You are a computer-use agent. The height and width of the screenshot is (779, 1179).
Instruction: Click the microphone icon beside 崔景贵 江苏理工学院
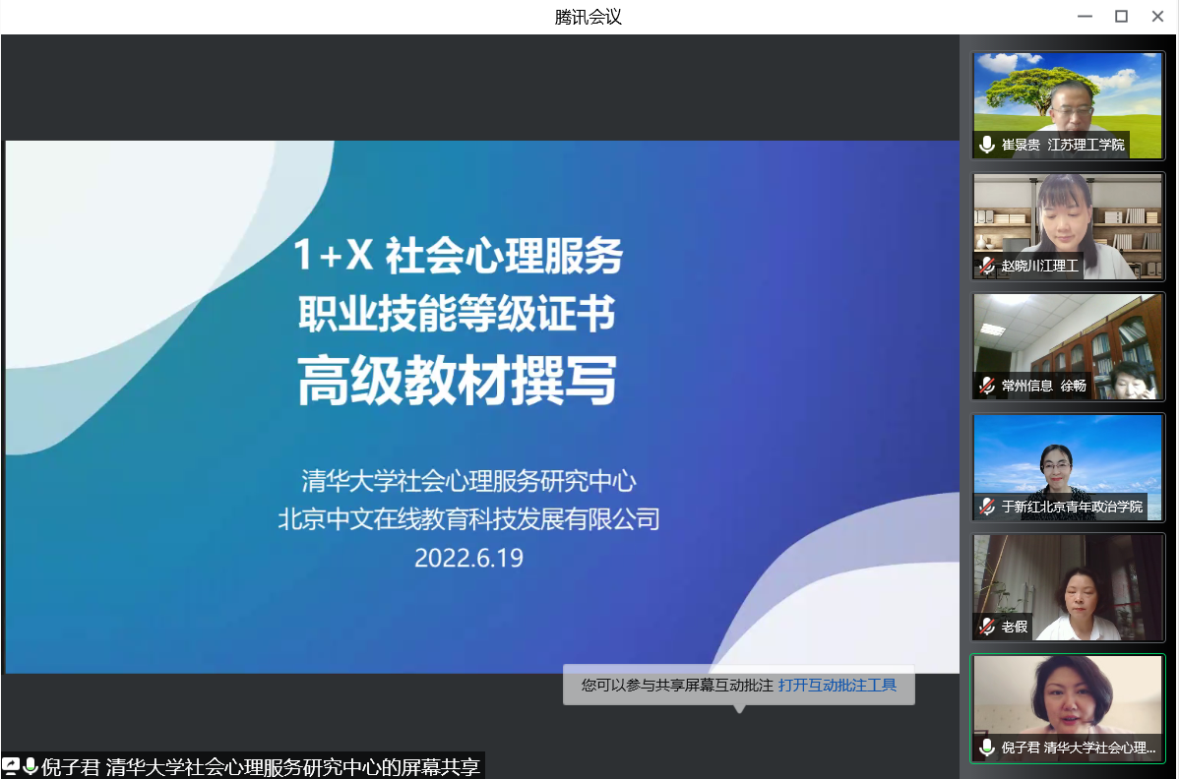point(986,146)
